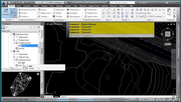Click the Toolspace help question mark icon
The height and width of the screenshot is (102, 181).
38,27
